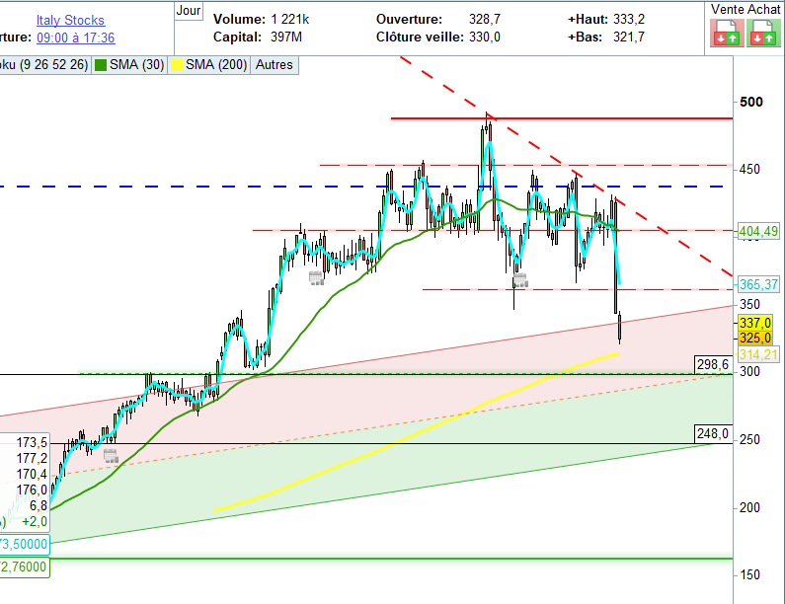Toggle the Ichimoku (9 26 52 26) indicator

click(44, 65)
